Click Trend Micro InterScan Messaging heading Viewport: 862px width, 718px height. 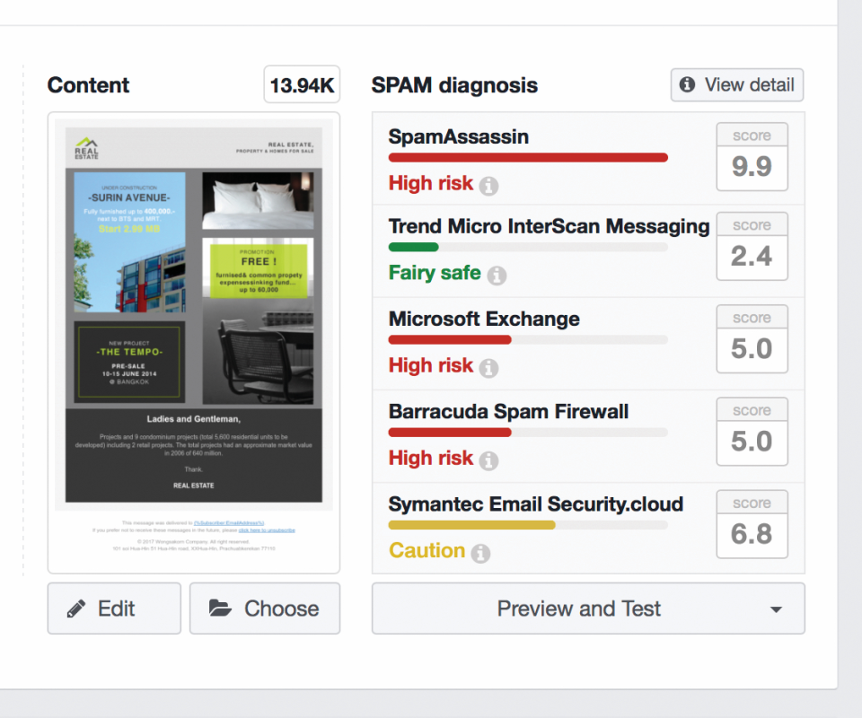[550, 226]
